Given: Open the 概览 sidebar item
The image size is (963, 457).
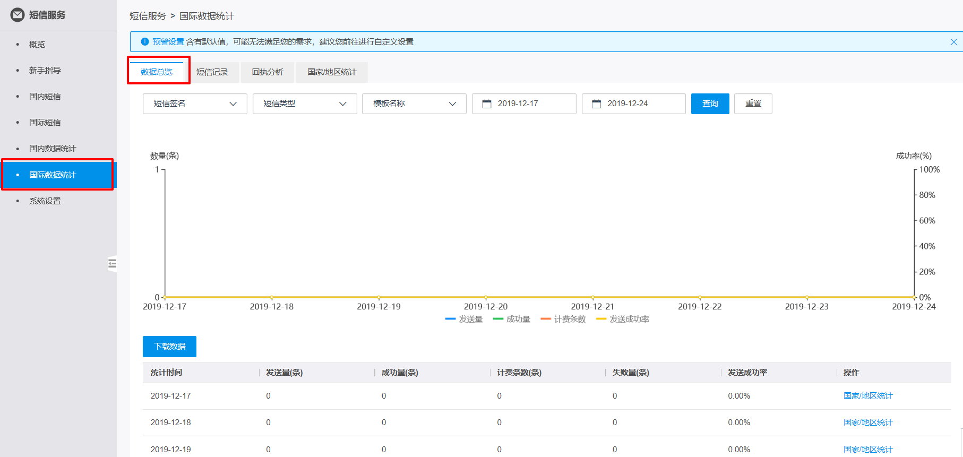Looking at the screenshot, I should point(37,44).
